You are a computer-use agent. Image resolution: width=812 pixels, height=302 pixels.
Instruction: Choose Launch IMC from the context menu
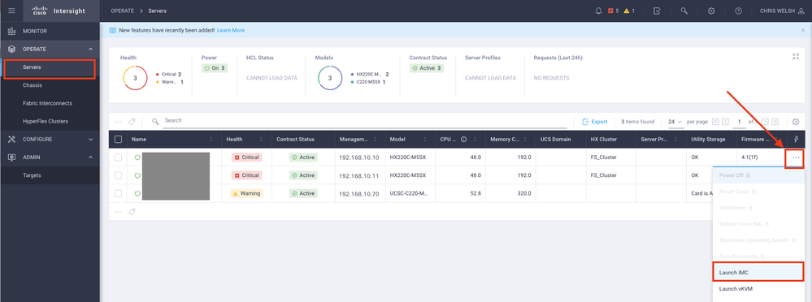[x=758, y=272]
